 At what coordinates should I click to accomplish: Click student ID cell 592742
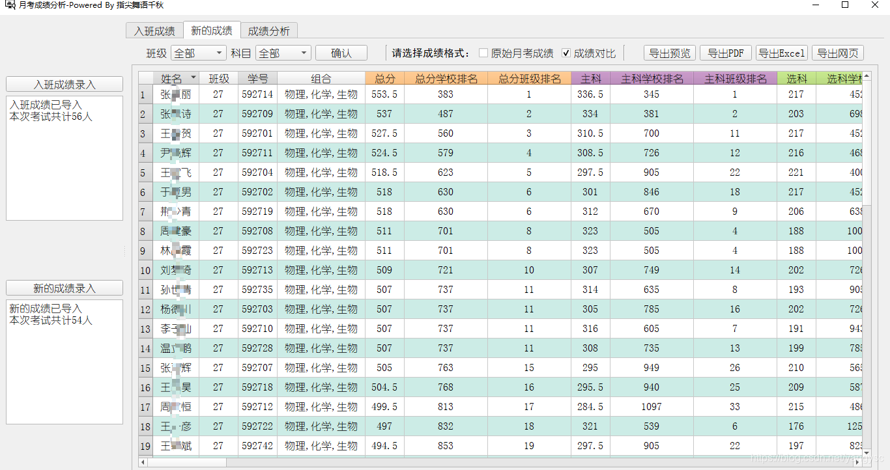(258, 446)
